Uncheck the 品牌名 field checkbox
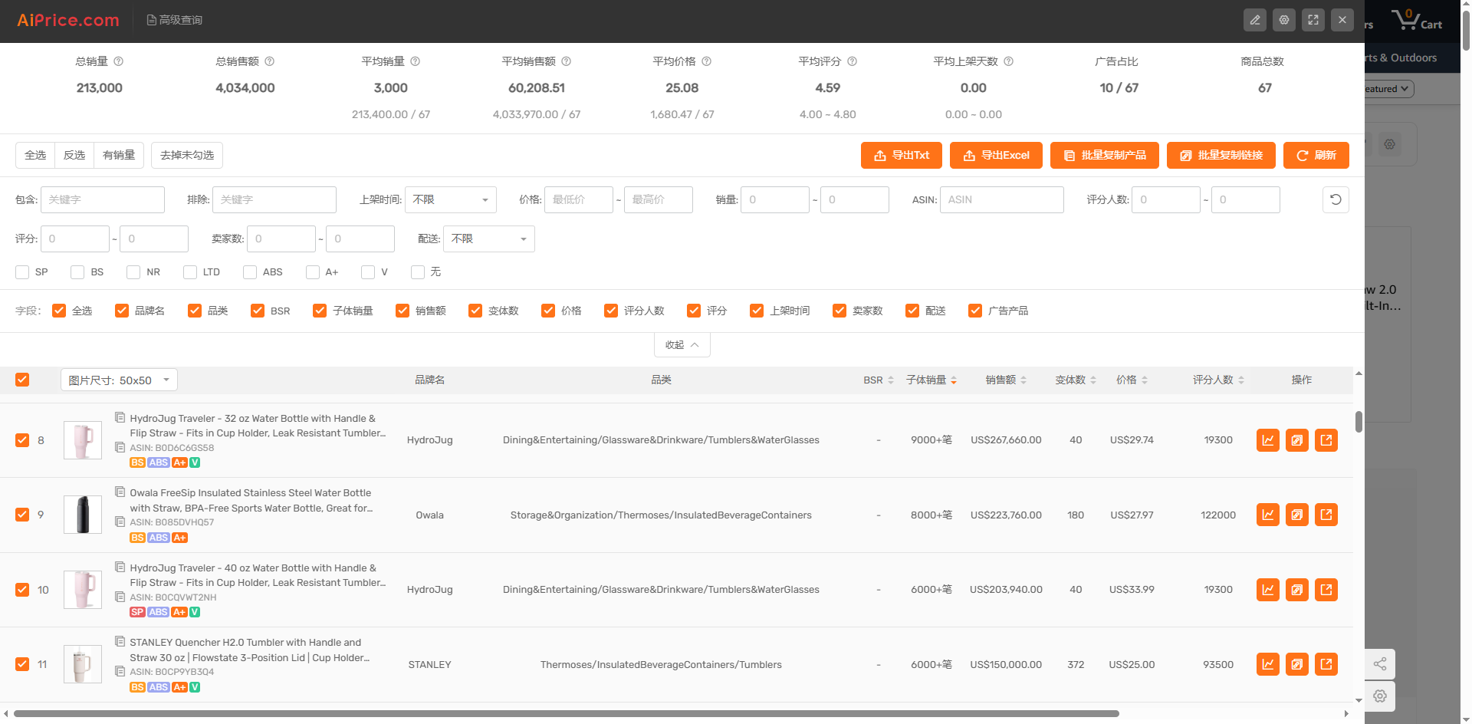The height and width of the screenshot is (724, 1472). pos(122,311)
